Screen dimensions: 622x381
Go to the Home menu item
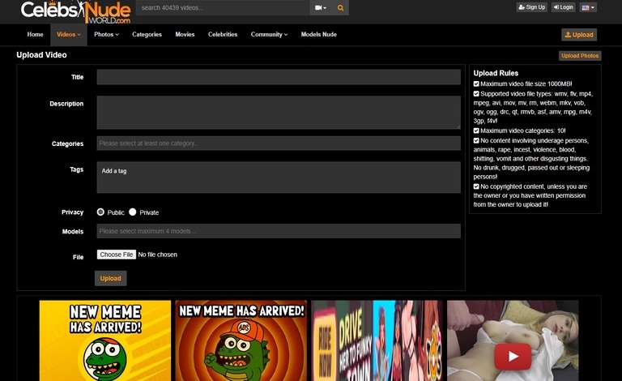tap(35, 35)
